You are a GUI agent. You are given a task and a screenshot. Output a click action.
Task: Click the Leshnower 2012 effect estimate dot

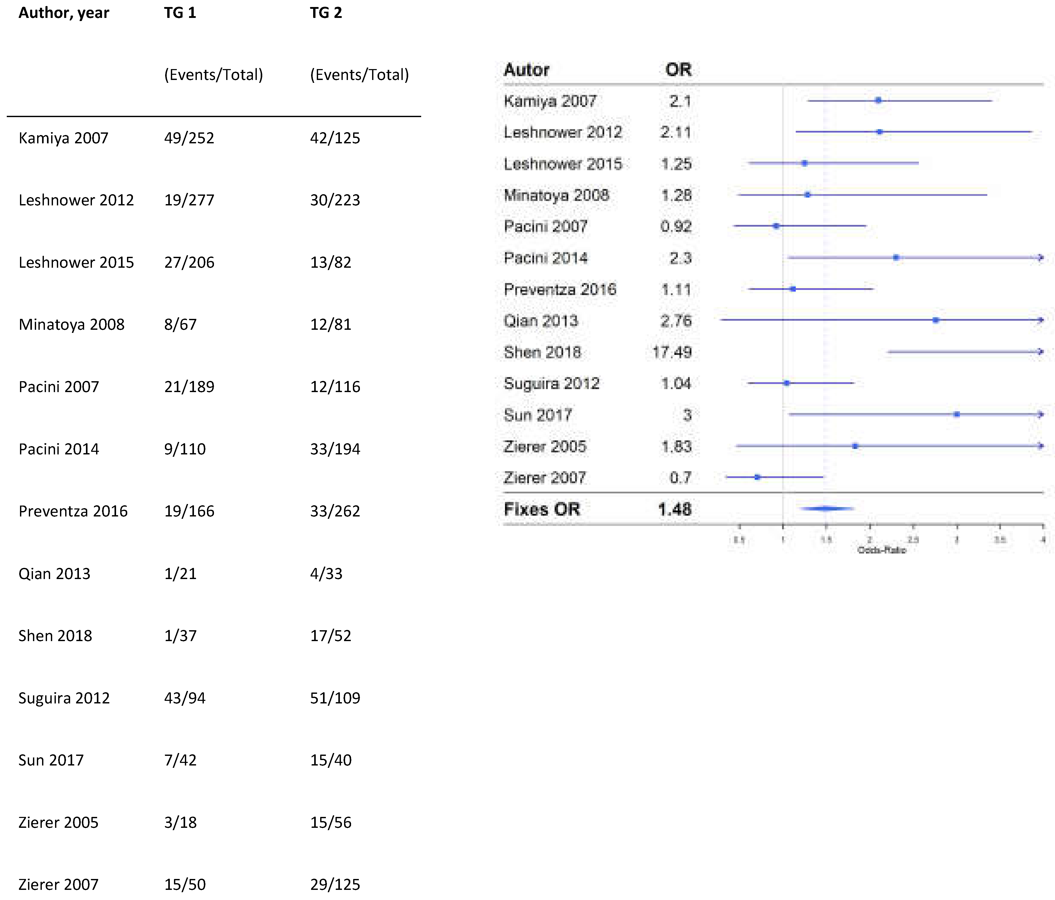click(879, 132)
